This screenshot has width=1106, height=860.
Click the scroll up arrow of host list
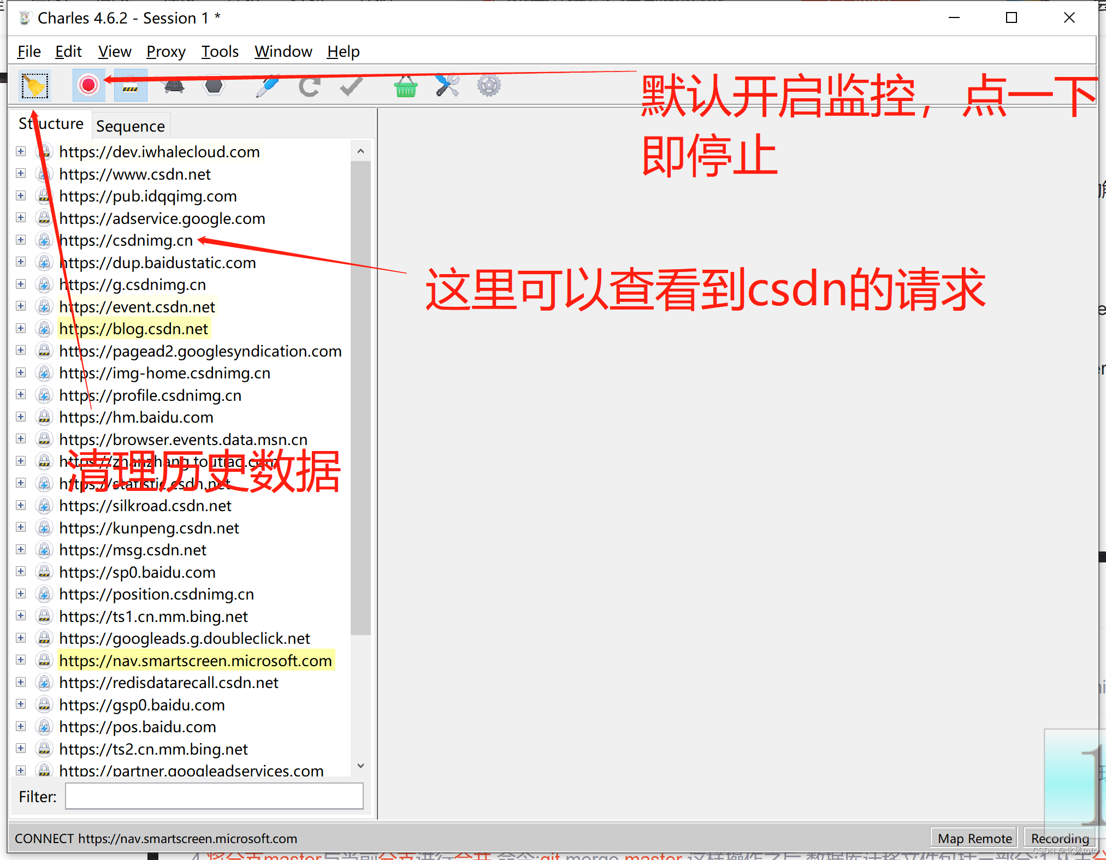coord(360,151)
